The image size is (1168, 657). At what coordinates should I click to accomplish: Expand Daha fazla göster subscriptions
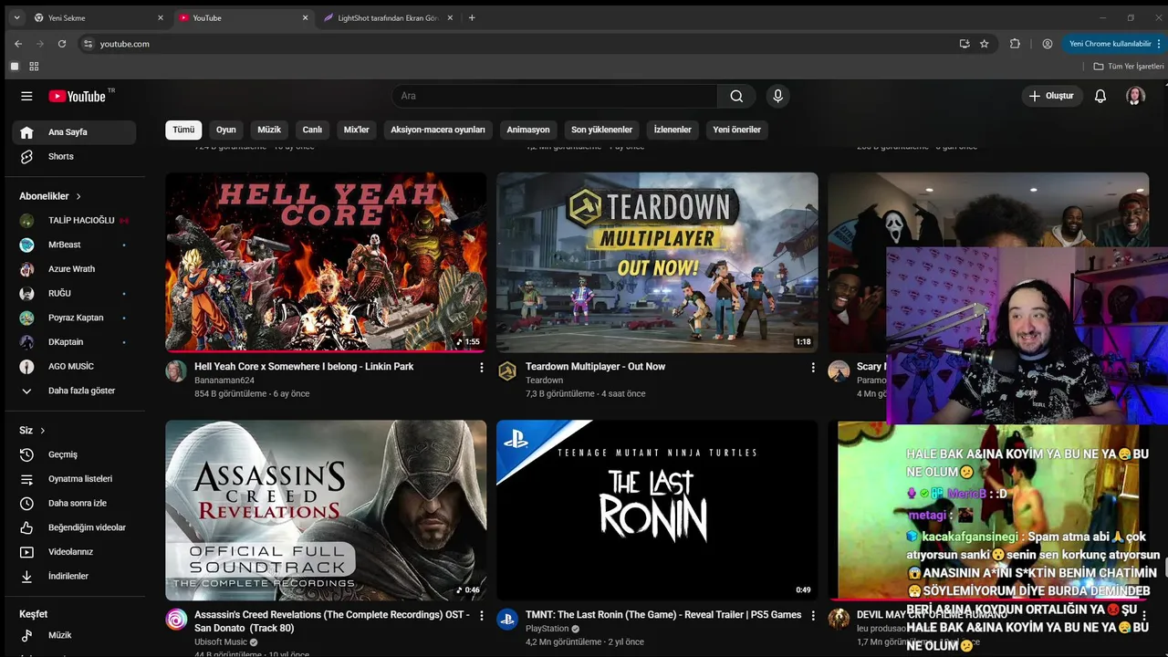tap(74, 391)
